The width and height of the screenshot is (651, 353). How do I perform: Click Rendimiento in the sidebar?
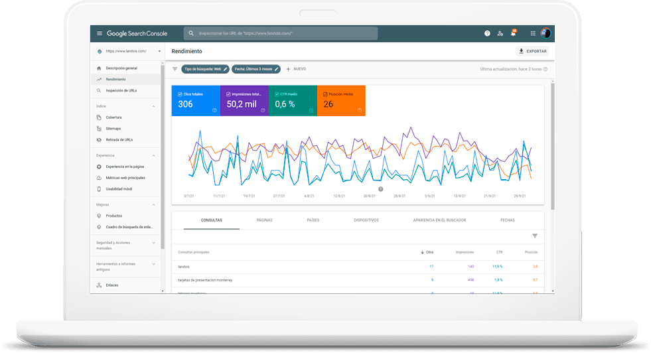(125, 80)
